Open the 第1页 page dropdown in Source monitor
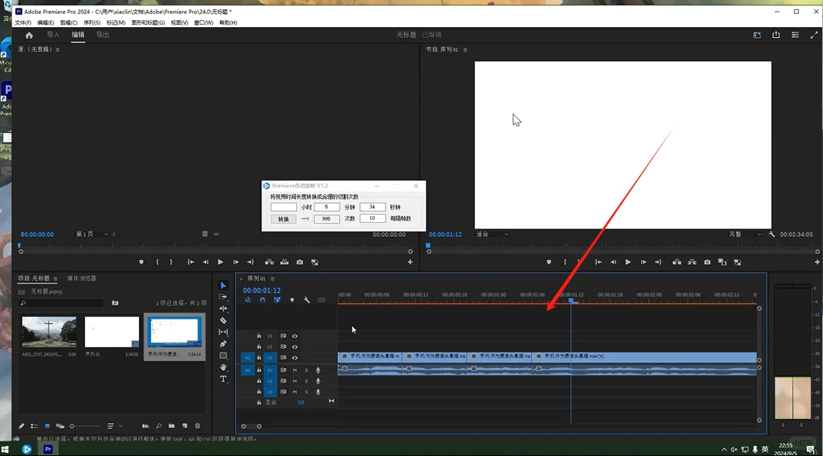823x456 pixels. coord(92,235)
